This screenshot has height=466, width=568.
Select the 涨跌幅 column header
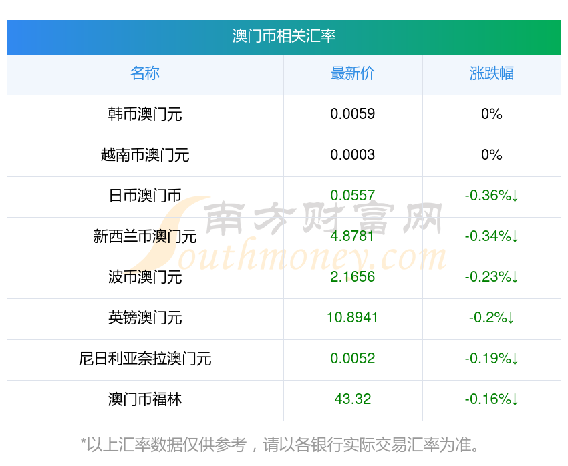click(x=492, y=73)
